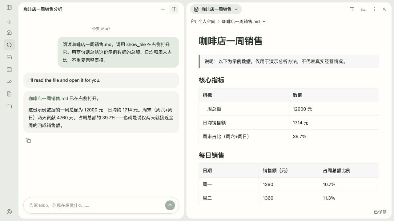Open the double-checkmark tasks icon
394x221 pixels.
click(x=9, y=82)
